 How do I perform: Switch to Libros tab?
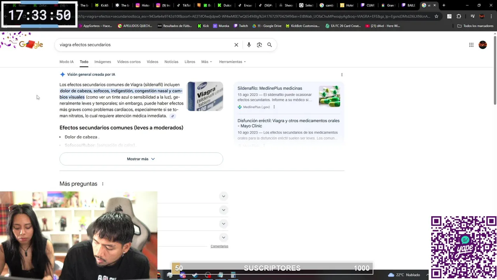pos(190,62)
